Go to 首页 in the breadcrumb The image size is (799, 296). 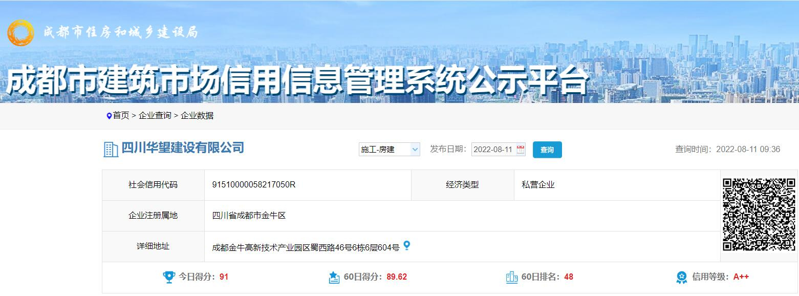121,116
